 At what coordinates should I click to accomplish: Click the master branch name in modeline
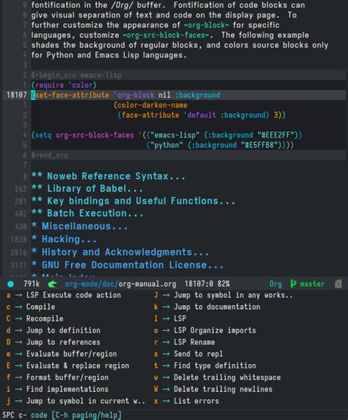pos(312,284)
